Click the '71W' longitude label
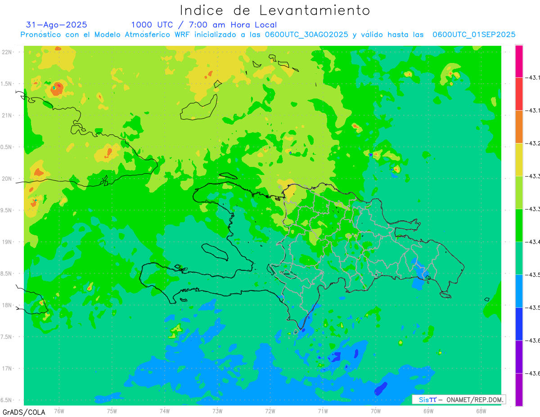The height and width of the screenshot is (417, 540). (323, 411)
